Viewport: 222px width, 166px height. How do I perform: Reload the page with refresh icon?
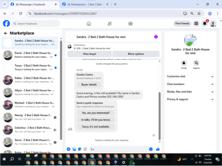[20, 14]
